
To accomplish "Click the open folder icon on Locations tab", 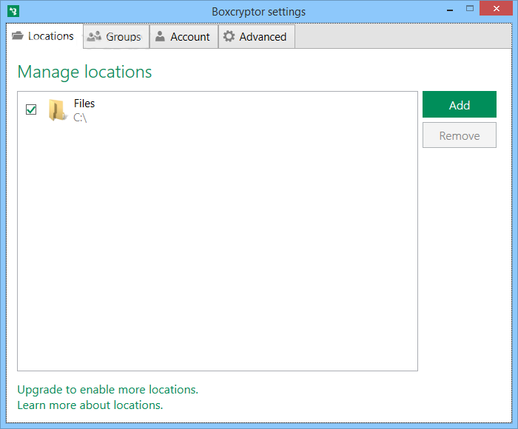I will [18, 36].
